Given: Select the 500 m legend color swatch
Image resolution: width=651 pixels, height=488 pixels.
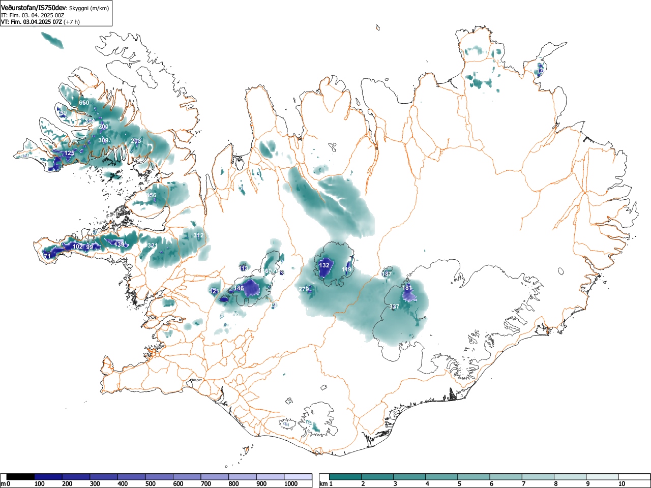Looking at the screenshot, I should click(x=159, y=477).
